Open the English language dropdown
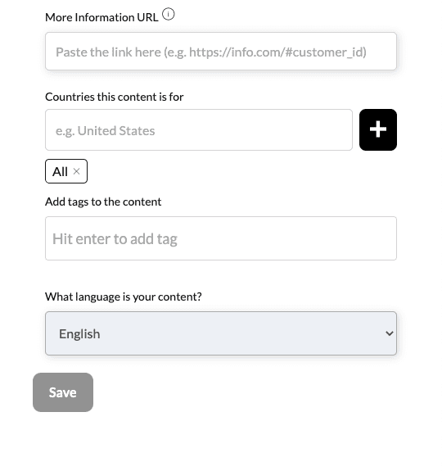This screenshot has width=442, height=471. (x=221, y=333)
